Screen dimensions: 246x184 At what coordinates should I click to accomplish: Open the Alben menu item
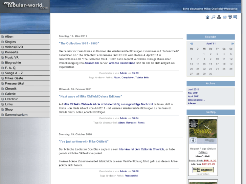point(9,37)
